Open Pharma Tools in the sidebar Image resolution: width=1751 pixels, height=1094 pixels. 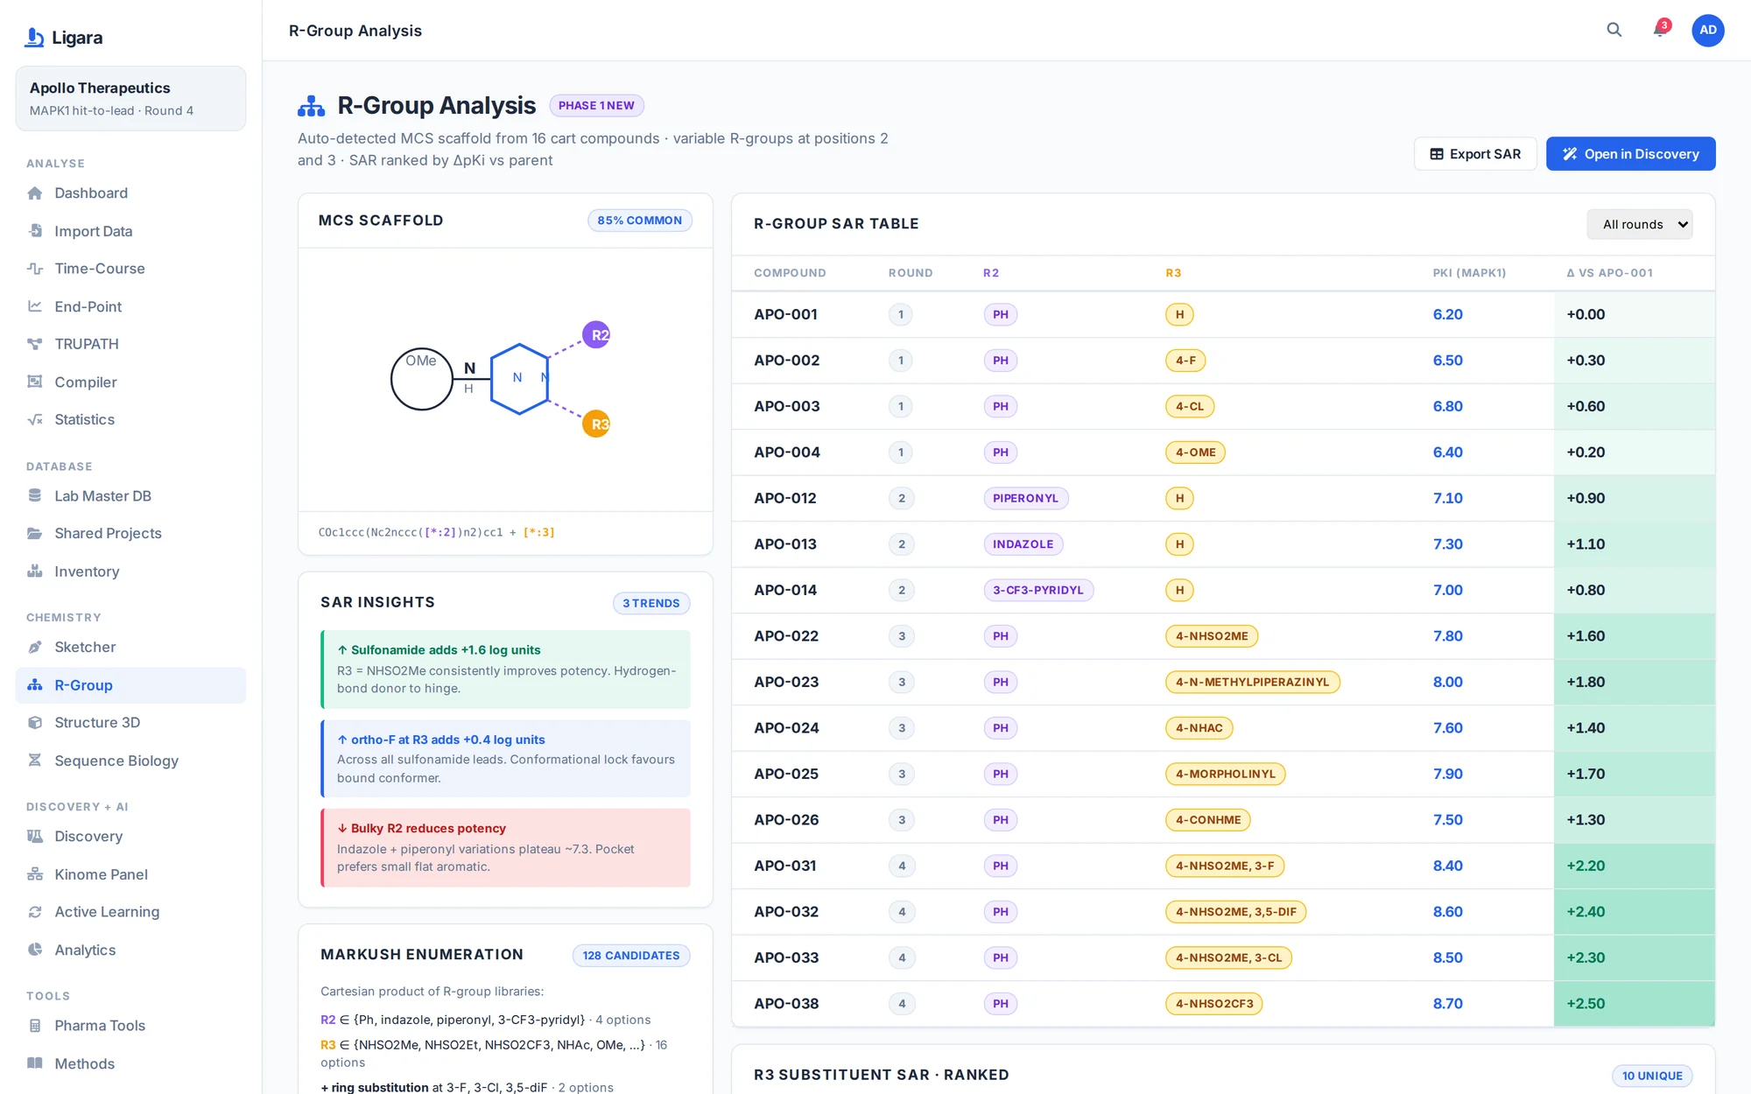point(130,1026)
